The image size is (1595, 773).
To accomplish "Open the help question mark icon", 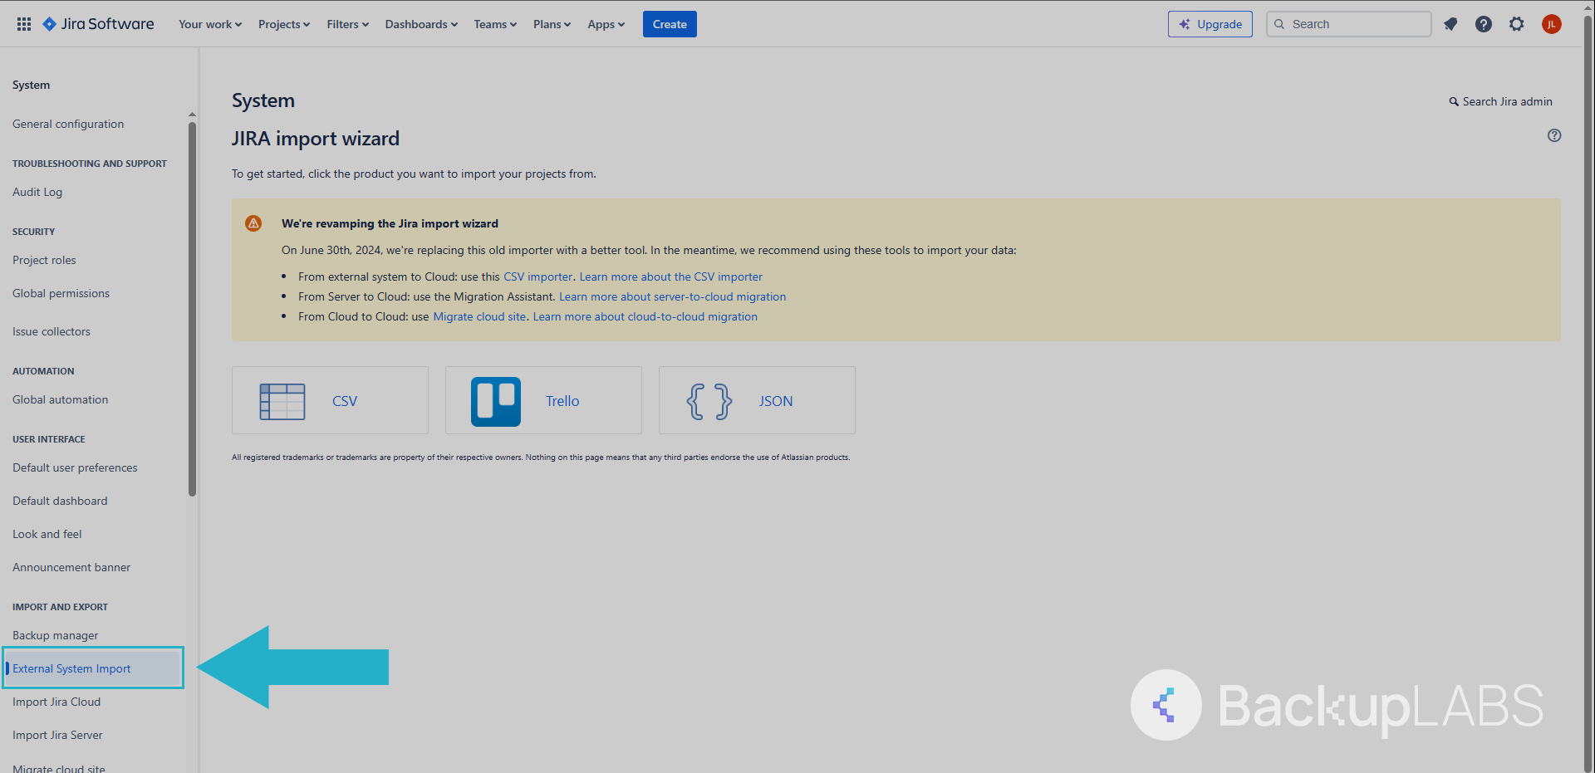I will 1484,24.
